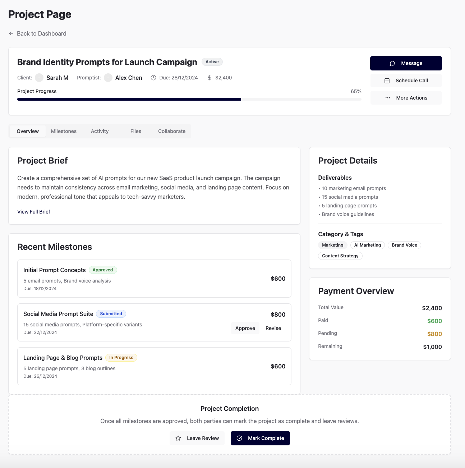The image size is (465, 468).
Task: Click the ellipsis icon on More Actions
Action: pyautogui.click(x=388, y=98)
